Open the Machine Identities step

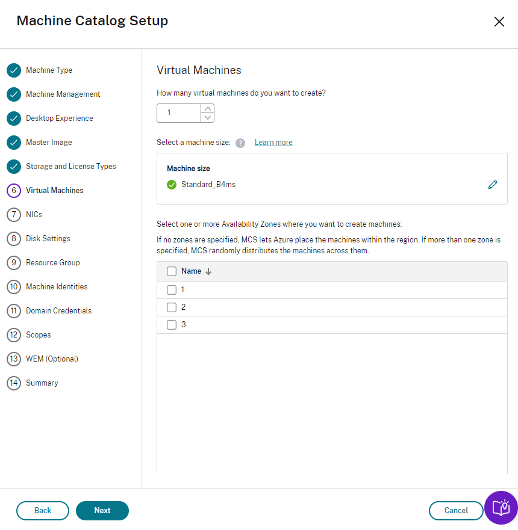(x=57, y=287)
